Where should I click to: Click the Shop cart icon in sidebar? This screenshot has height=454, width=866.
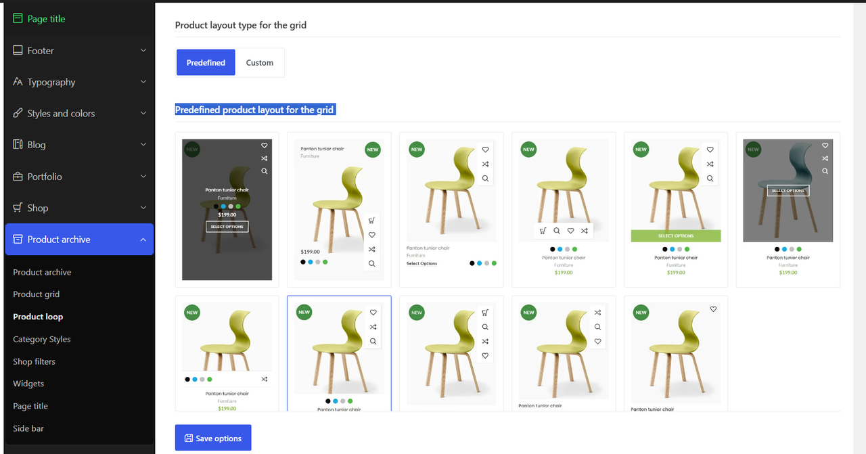[18, 208]
